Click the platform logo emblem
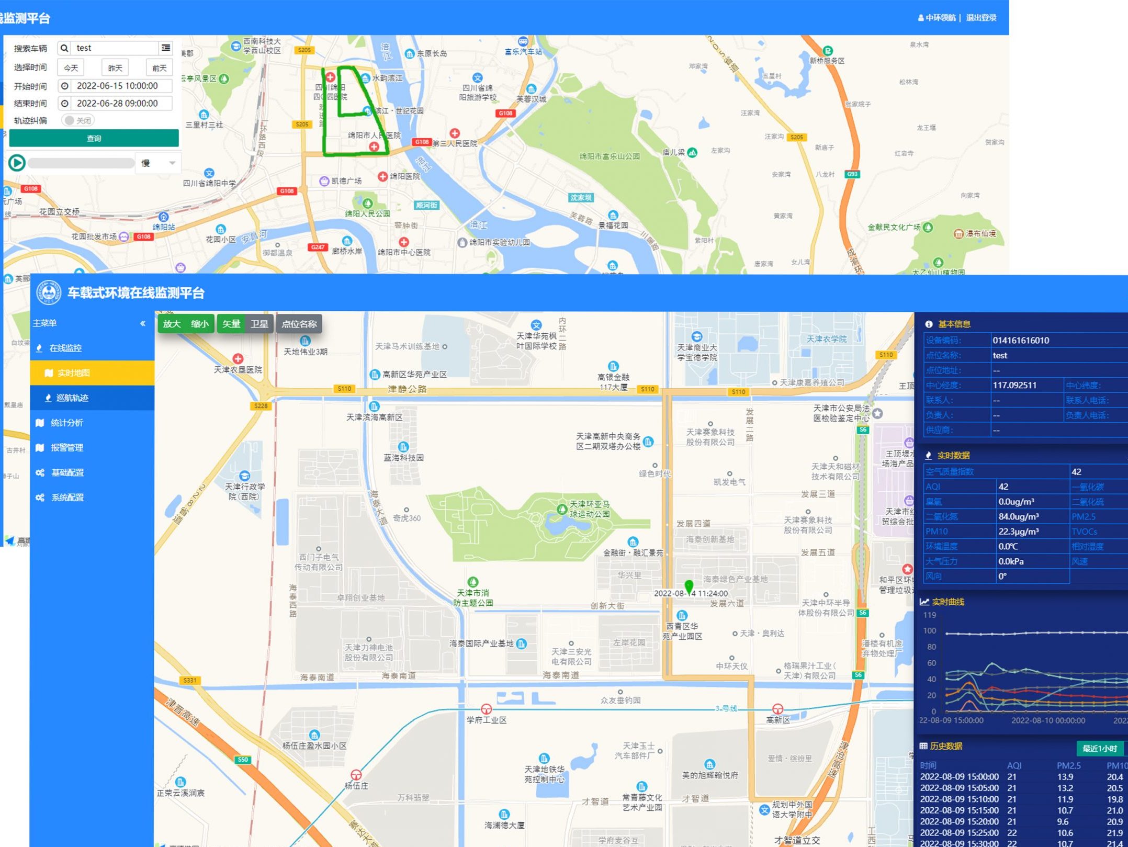The height and width of the screenshot is (847, 1128). [49, 293]
